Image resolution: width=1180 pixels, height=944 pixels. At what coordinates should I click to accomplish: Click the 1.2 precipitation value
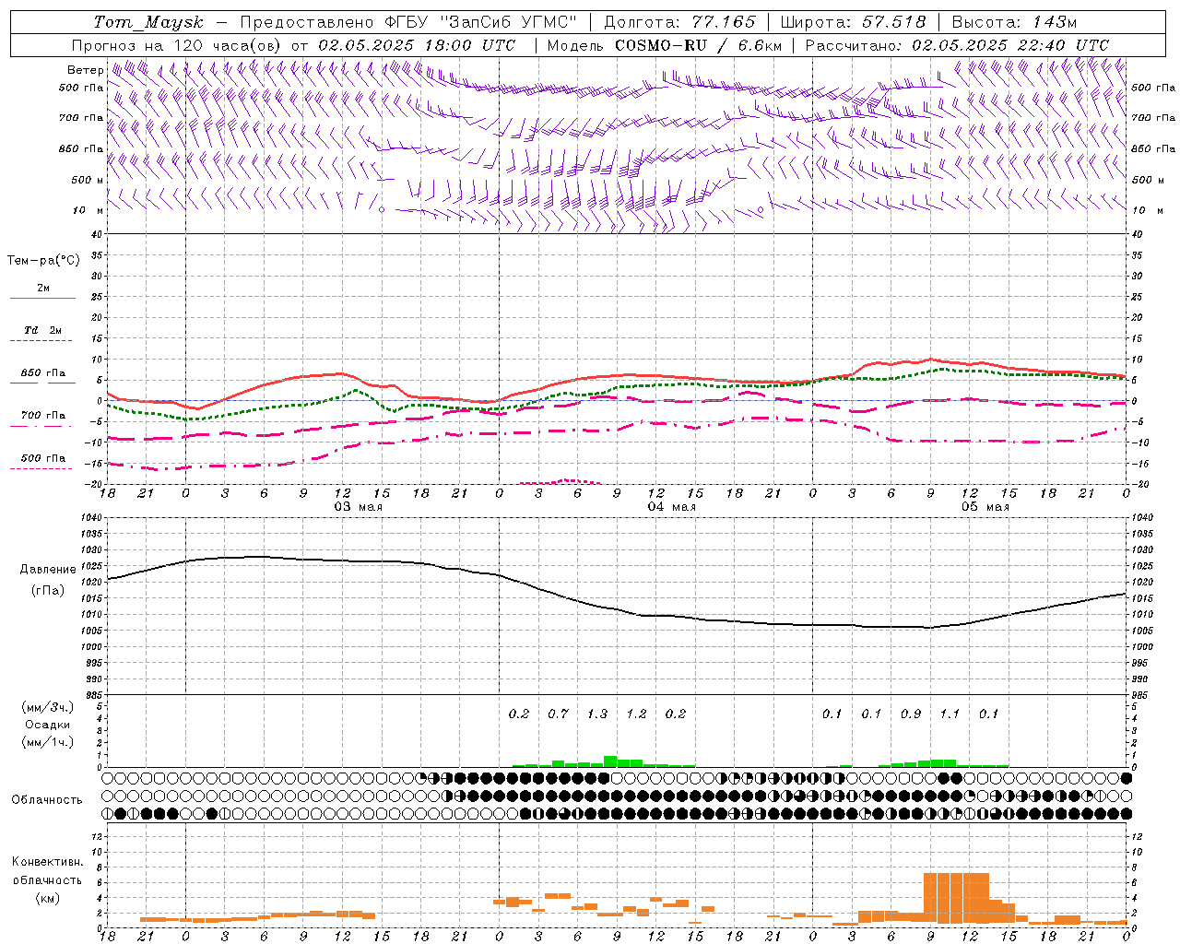(x=636, y=714)
